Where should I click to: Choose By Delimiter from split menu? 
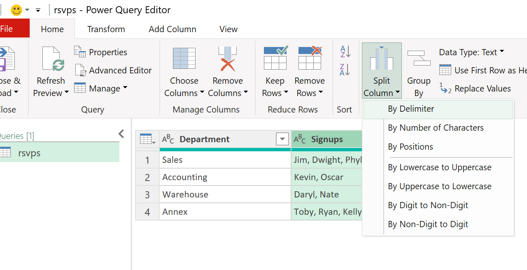(x=411, y=109)
